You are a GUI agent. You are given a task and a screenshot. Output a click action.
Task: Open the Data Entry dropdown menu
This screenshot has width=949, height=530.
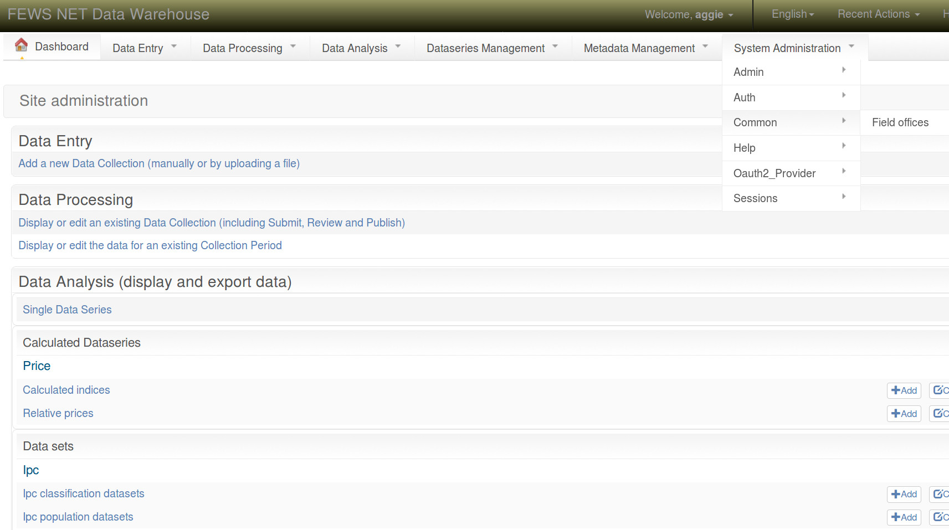pos(144,48)
